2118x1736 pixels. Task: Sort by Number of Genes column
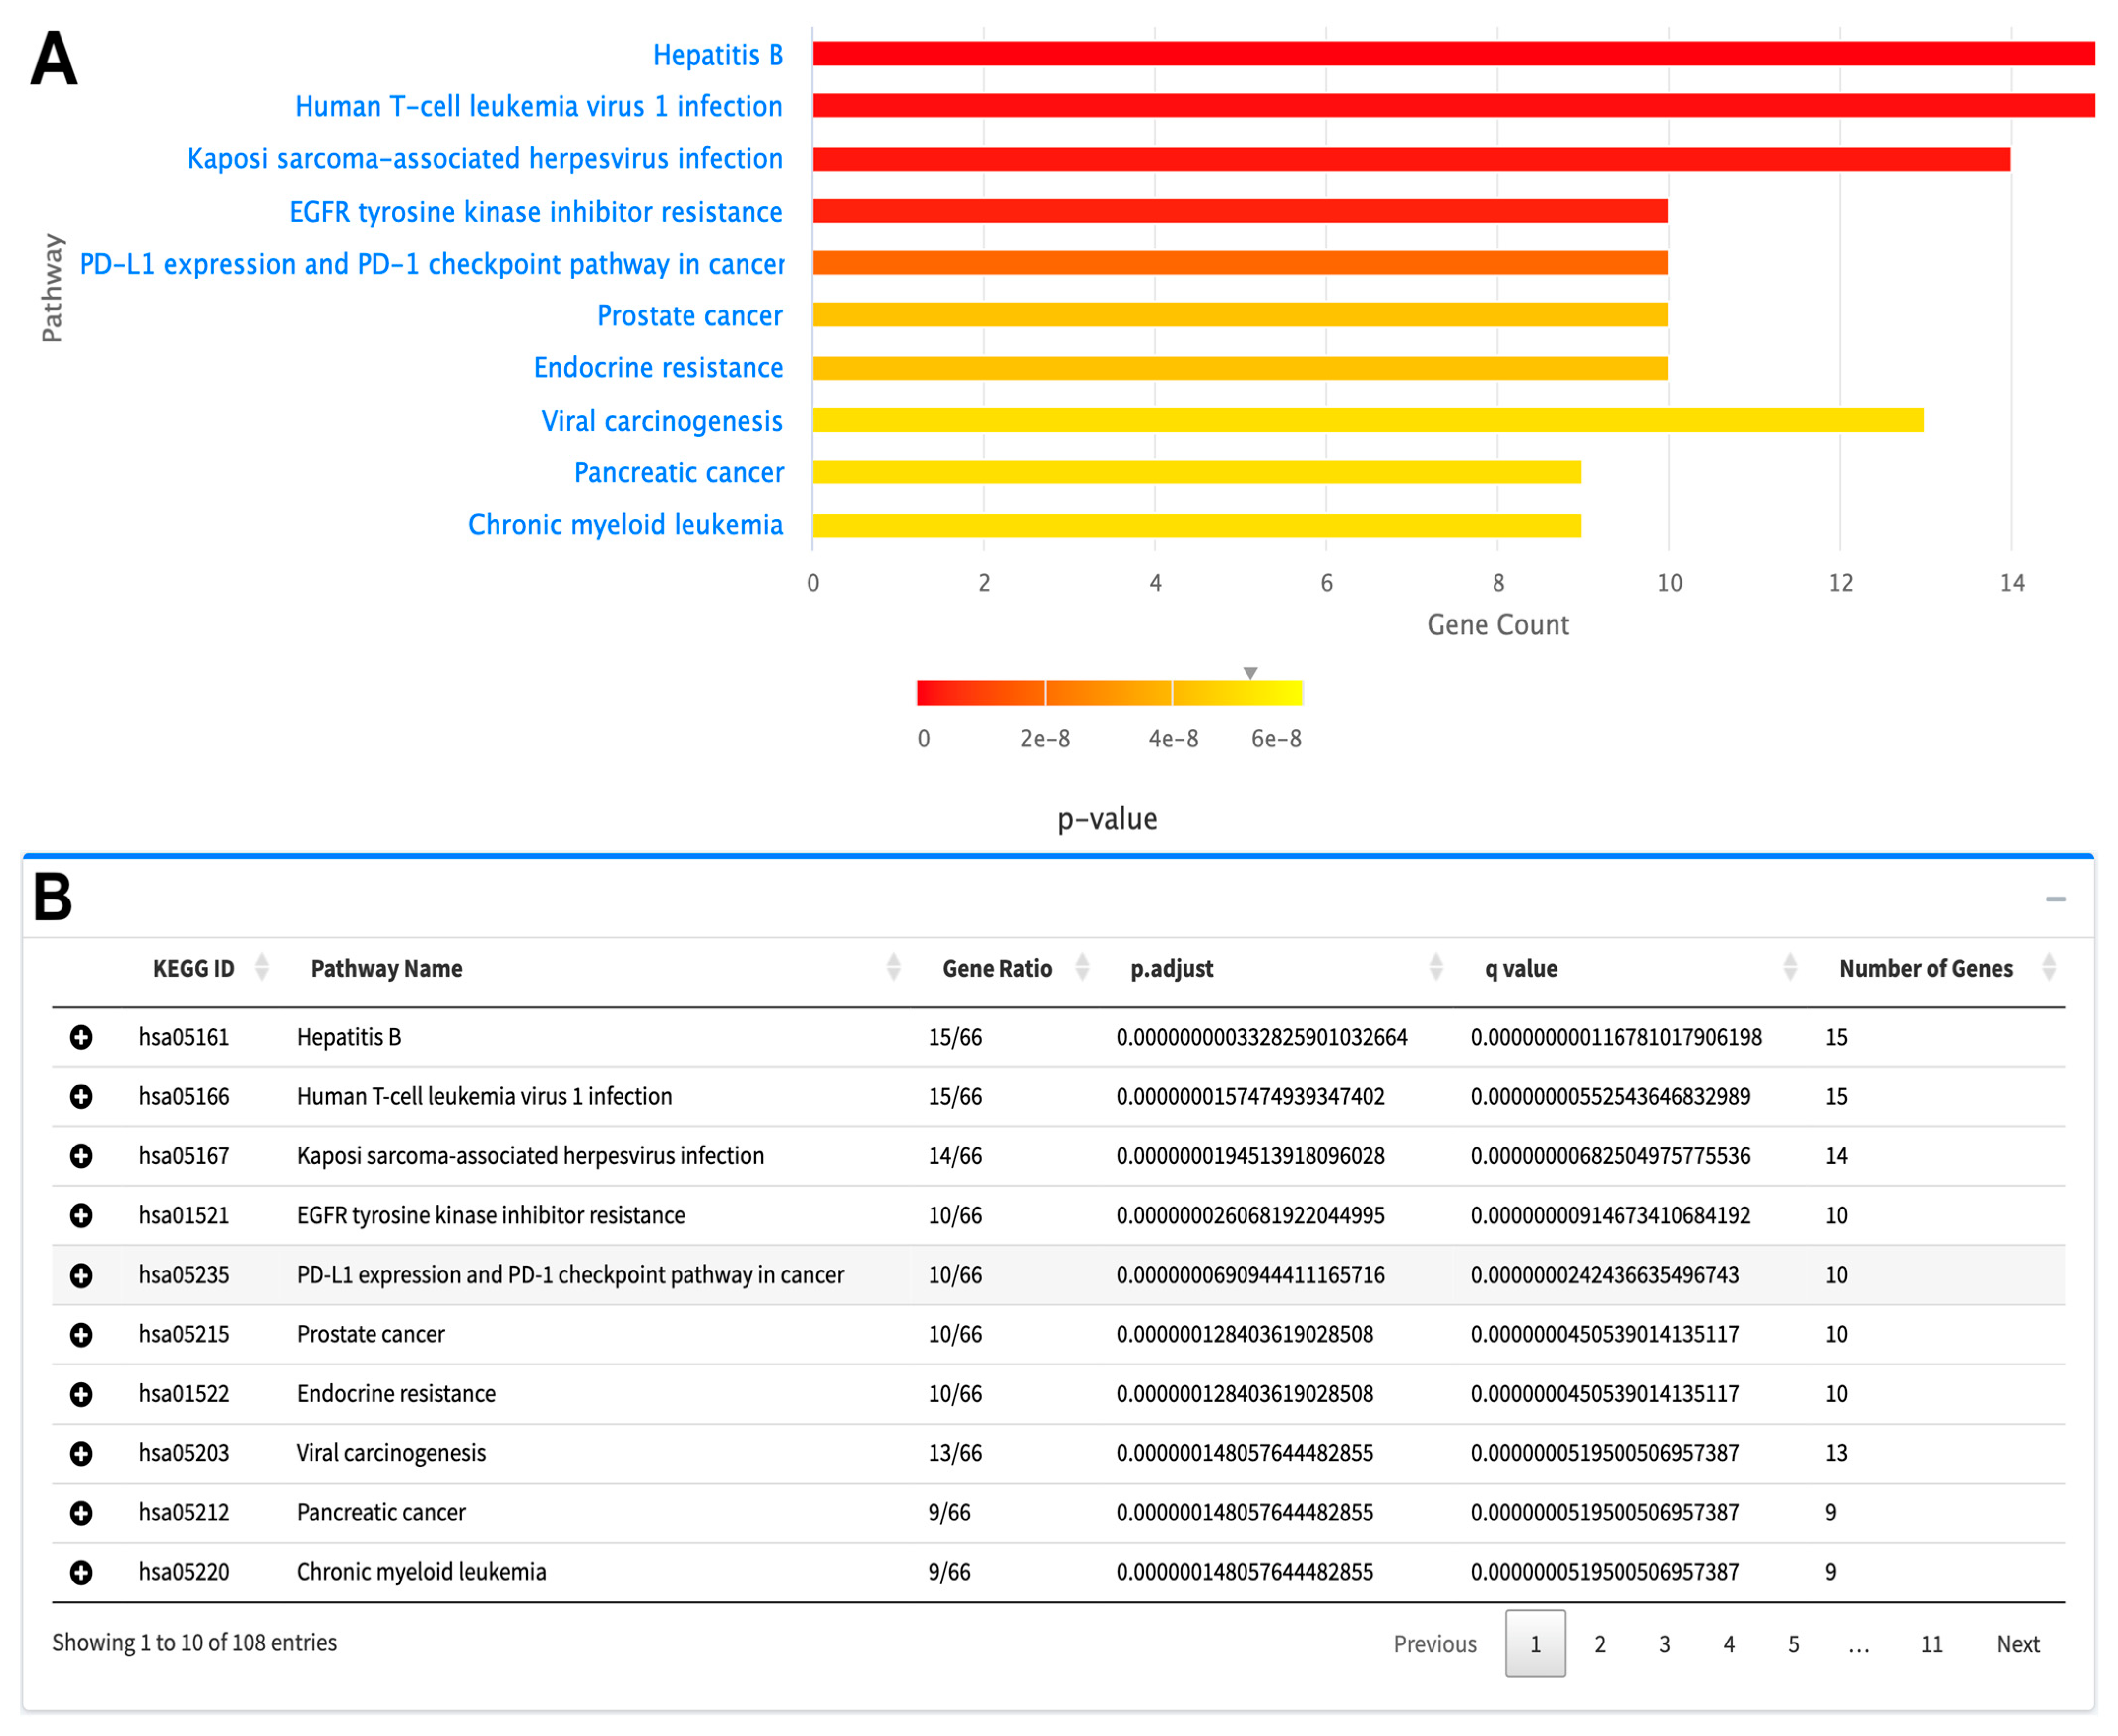pos(1925,968)
